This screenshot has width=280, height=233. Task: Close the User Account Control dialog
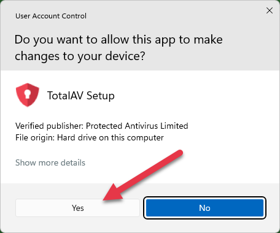pos(270,10)
